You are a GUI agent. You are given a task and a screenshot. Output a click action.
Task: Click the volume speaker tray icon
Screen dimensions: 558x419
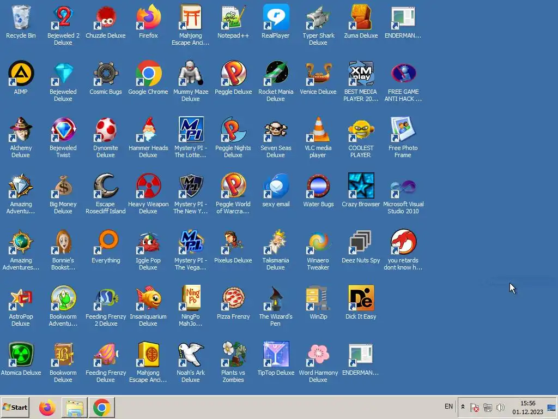tap(500, 407)
